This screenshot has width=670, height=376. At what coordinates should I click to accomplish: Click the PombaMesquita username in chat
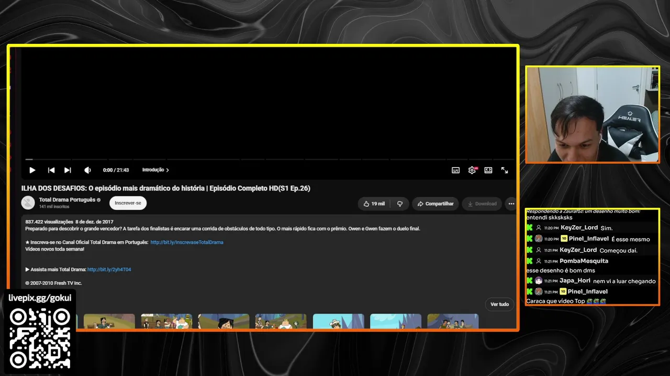[584, 261]
